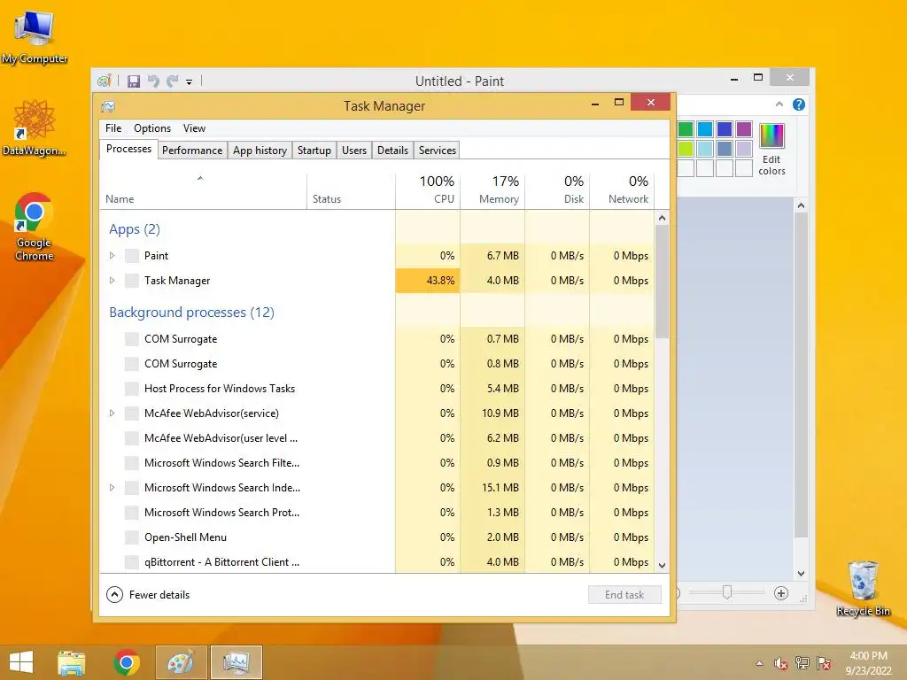Collapse the Paint ribbon chevron

[779, 104]
